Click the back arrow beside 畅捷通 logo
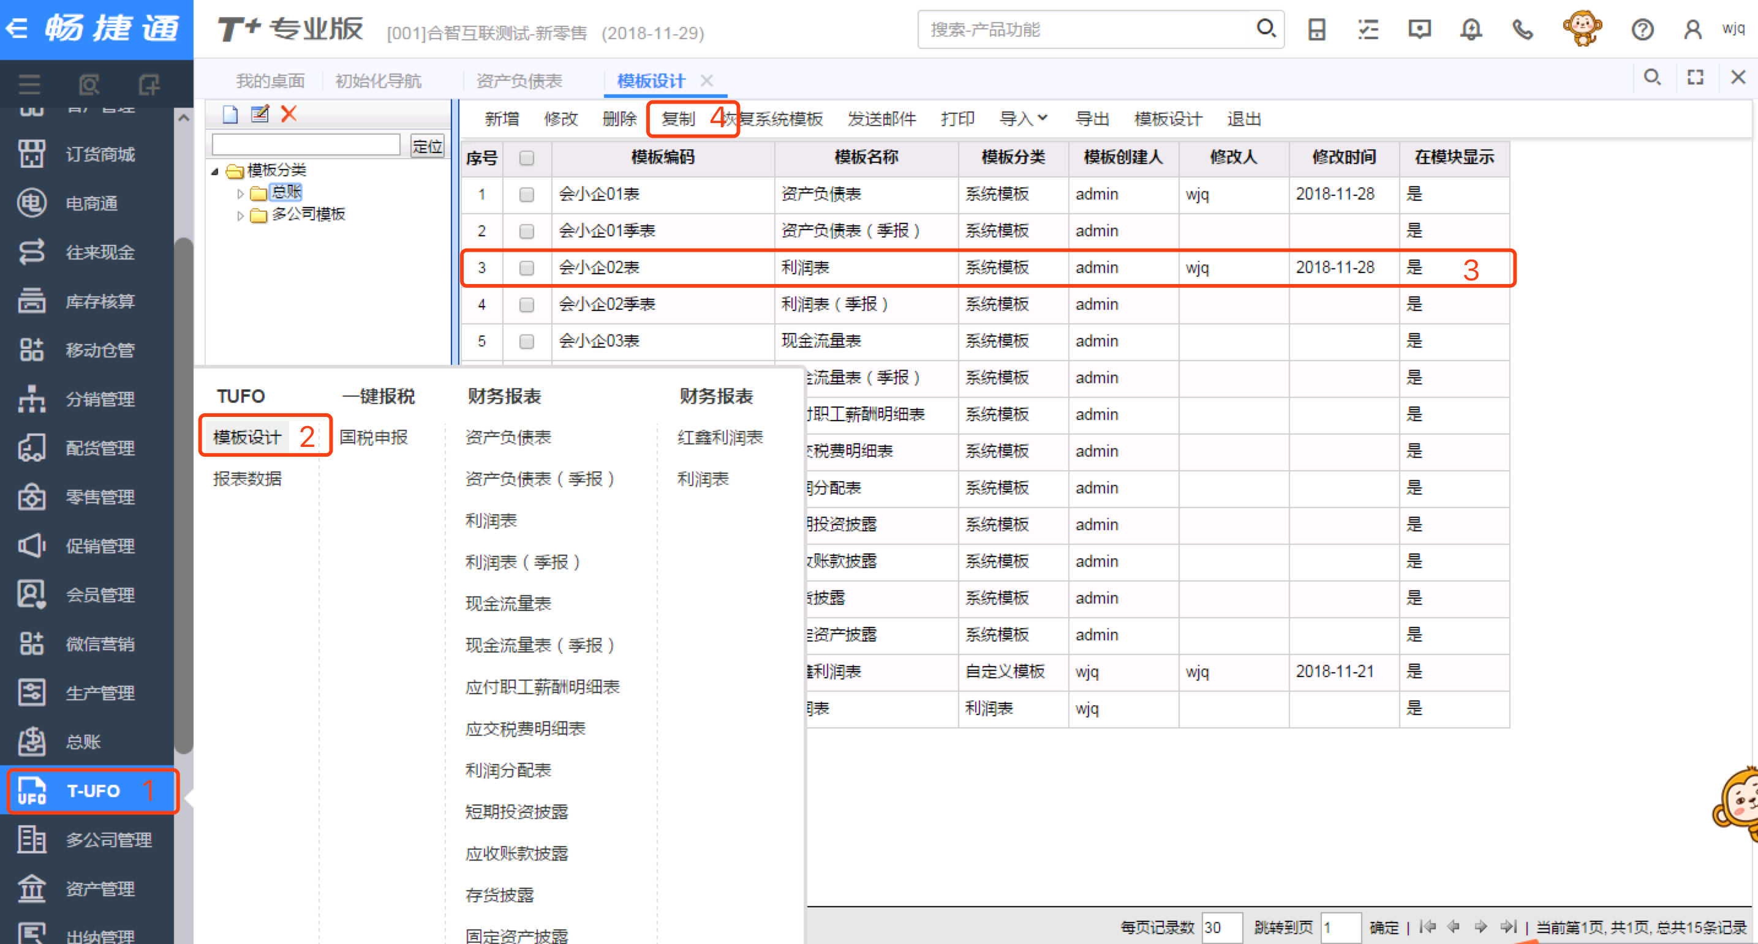 18,29
